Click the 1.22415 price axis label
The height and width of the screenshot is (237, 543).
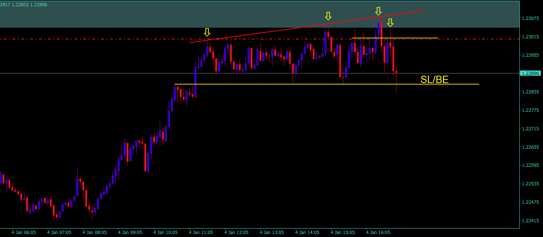(531, 220)
